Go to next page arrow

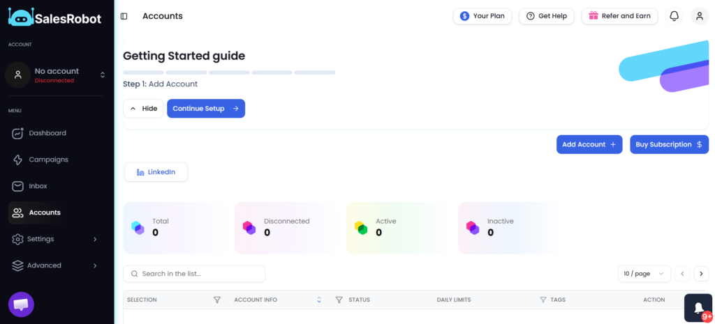click(x=701, y=274)
